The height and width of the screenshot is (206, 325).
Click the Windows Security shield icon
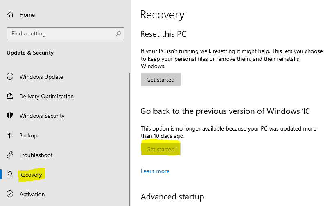(x=10, y=116)
